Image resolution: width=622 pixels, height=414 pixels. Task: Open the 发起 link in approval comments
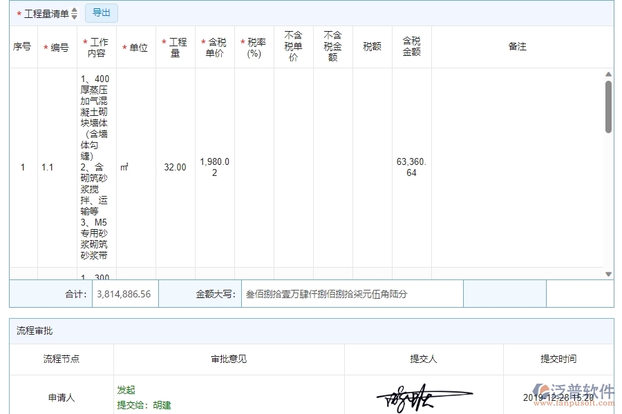[x=125, y=388]
